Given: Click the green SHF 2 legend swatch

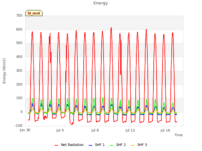Looking at the screenshot, I should click(x=111, y=145).
